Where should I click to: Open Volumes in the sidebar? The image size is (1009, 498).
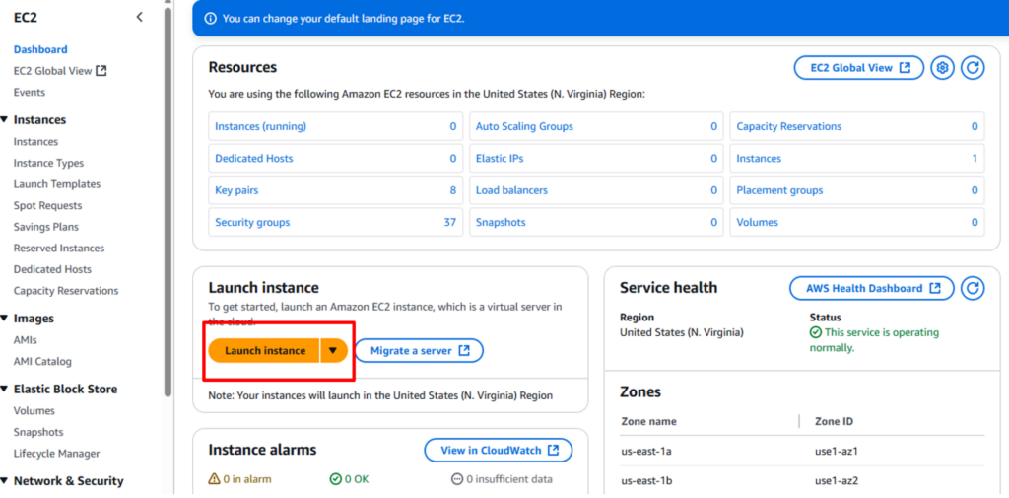click(34, 411)
